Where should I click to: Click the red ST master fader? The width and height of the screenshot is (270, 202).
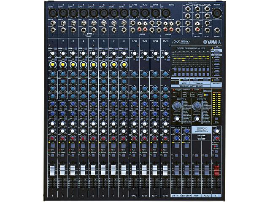click(217, 171)
